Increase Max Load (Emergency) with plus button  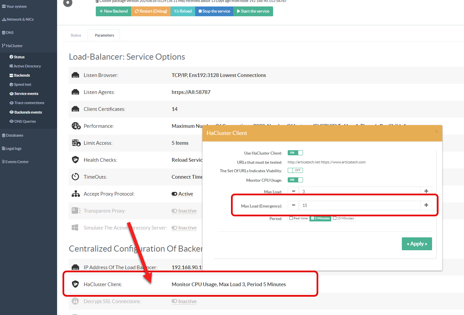click(x=426, y=205)
